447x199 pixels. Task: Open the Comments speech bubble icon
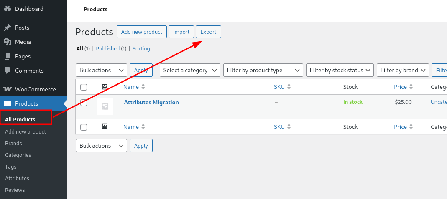point(8,71)
